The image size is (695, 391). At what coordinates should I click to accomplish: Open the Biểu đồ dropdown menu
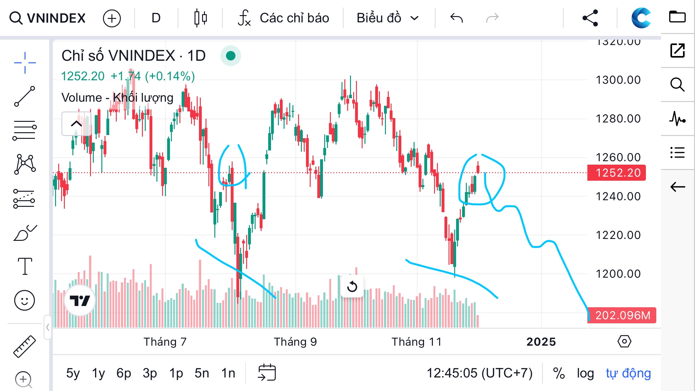(x=387, y=18)
